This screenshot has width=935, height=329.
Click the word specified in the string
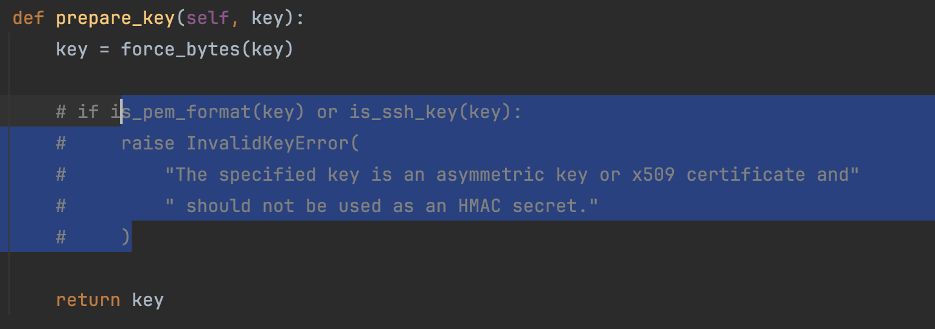(x=268, y=175)
